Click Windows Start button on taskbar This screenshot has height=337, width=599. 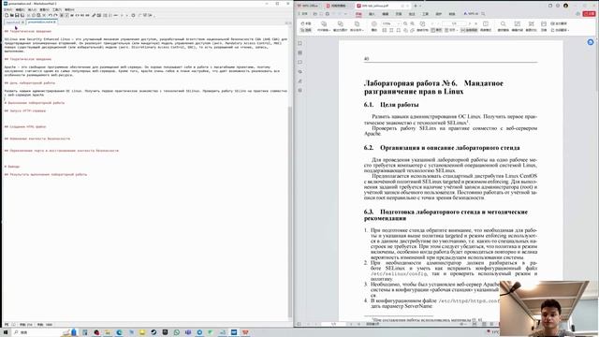[x=6, y=332]
